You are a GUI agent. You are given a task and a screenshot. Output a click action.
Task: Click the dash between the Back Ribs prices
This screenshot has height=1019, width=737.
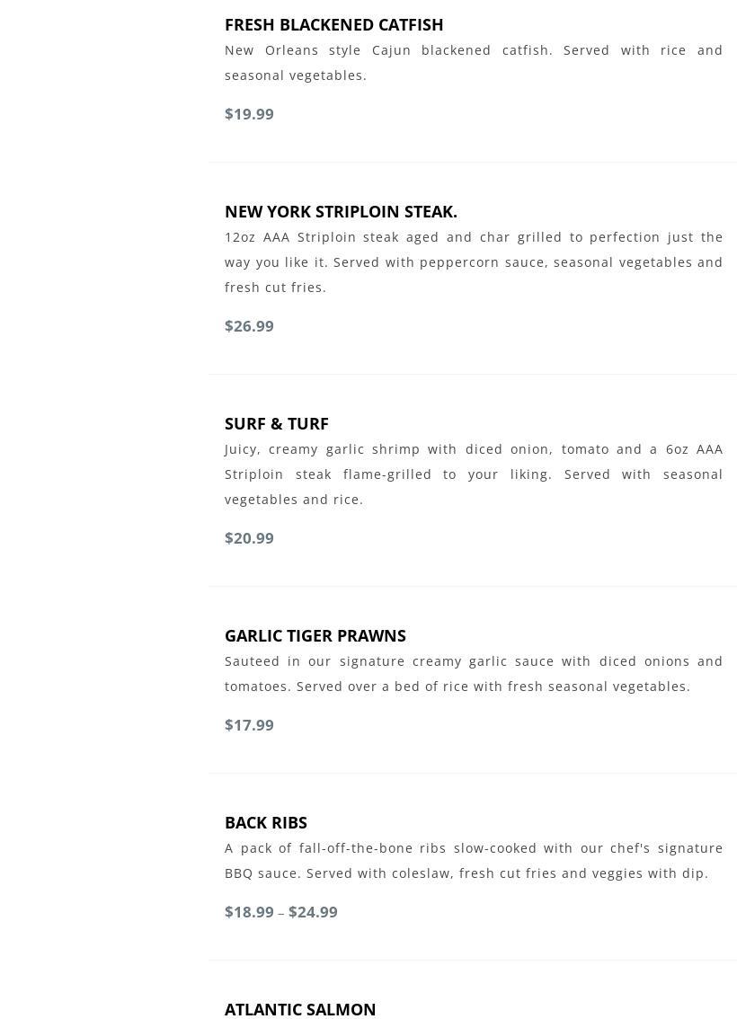click(x=280, y=913)
